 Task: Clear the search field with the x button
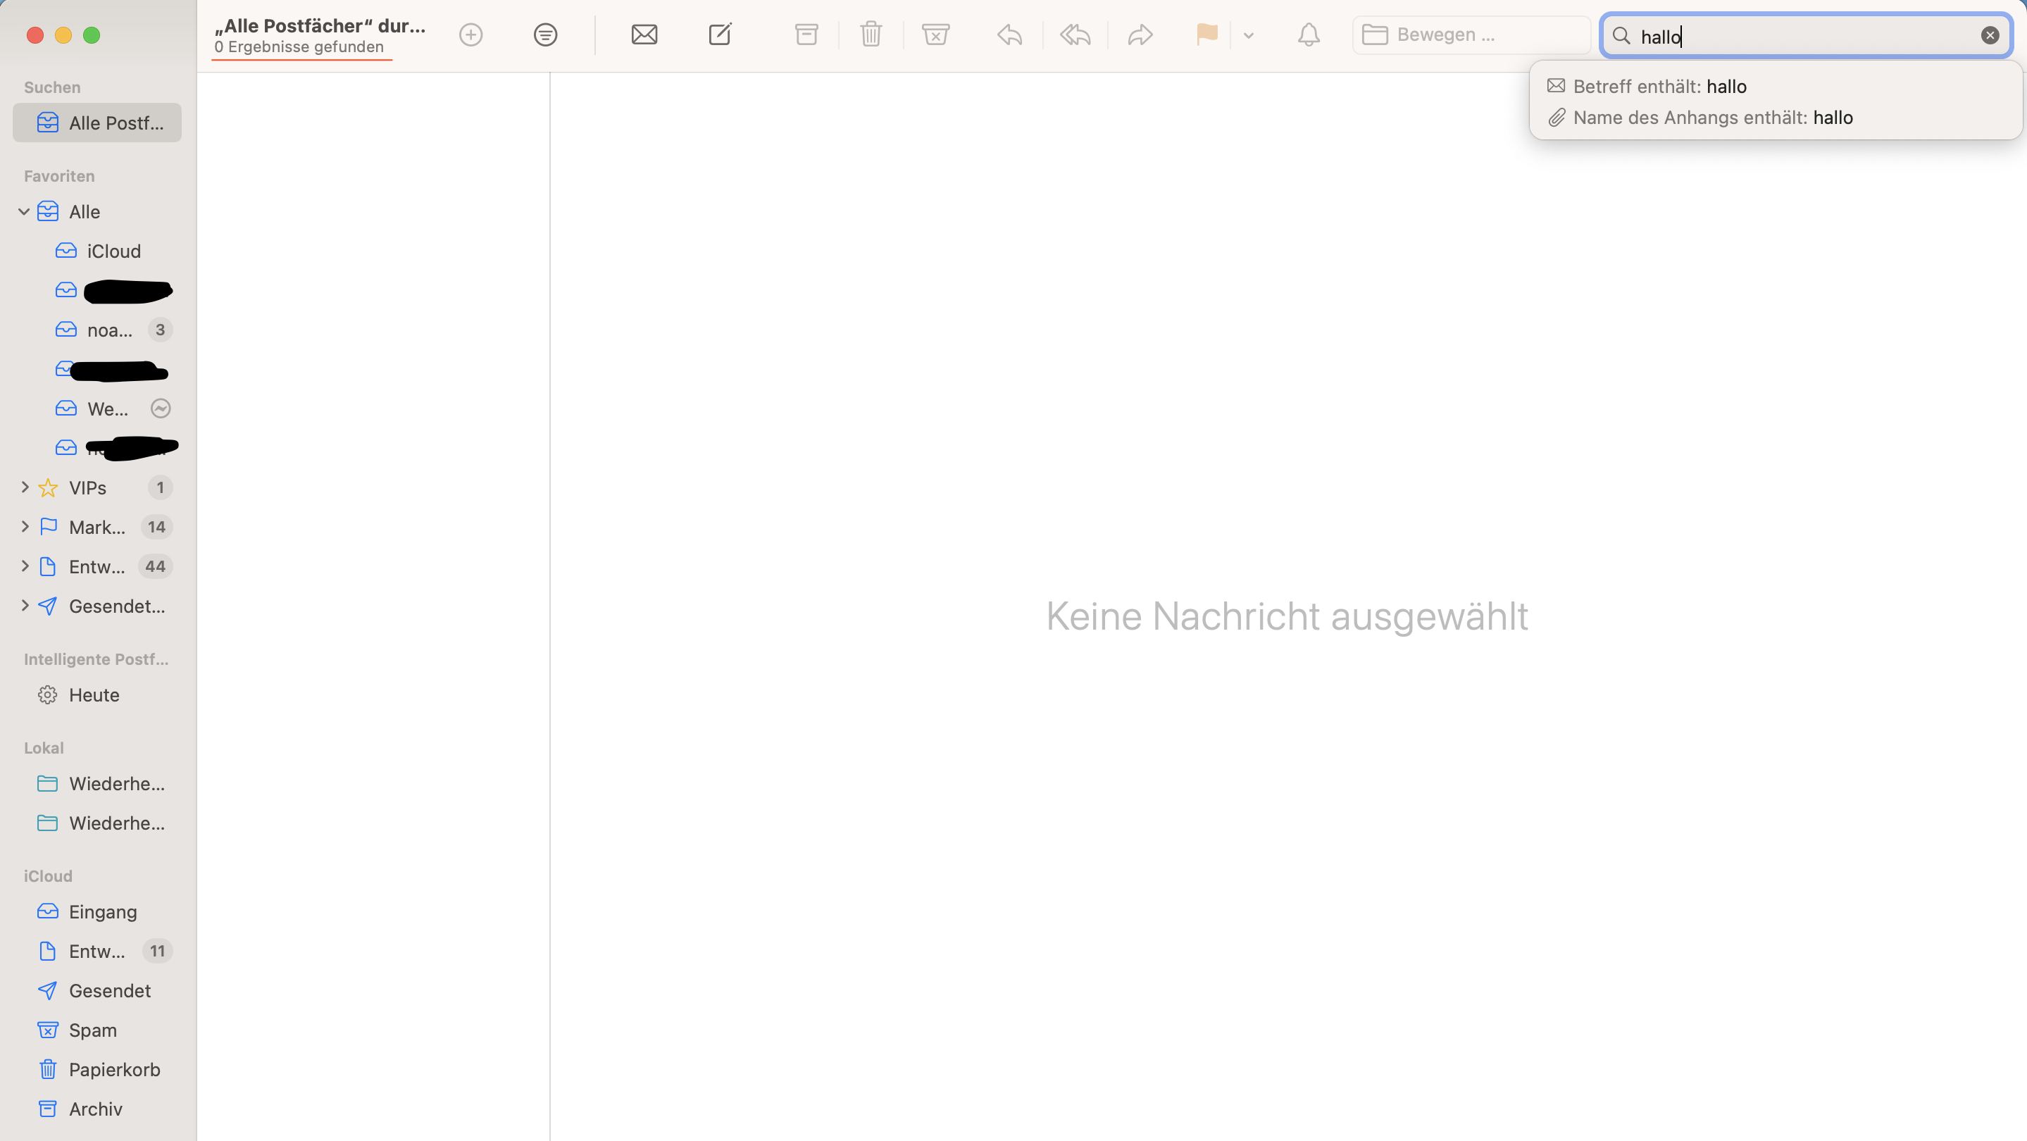point(1989,35)
